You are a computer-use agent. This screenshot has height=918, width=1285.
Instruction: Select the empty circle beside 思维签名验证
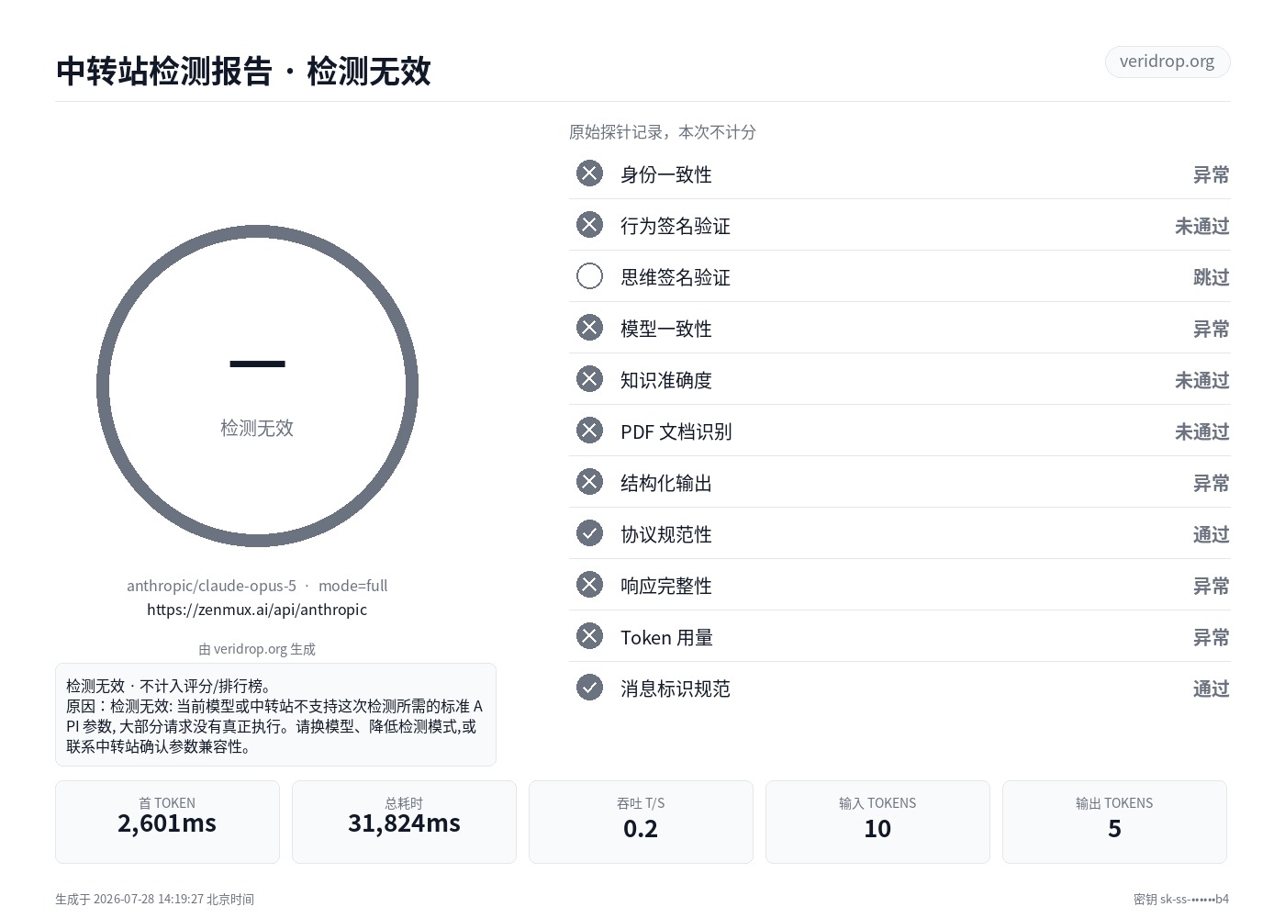(x=589, y=276)
